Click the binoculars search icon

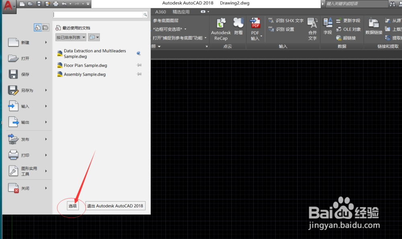tap(392, 4)
